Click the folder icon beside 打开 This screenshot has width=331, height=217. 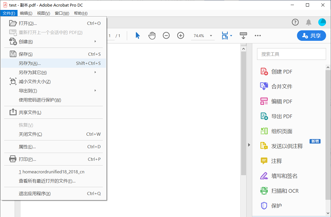[13, 23]
